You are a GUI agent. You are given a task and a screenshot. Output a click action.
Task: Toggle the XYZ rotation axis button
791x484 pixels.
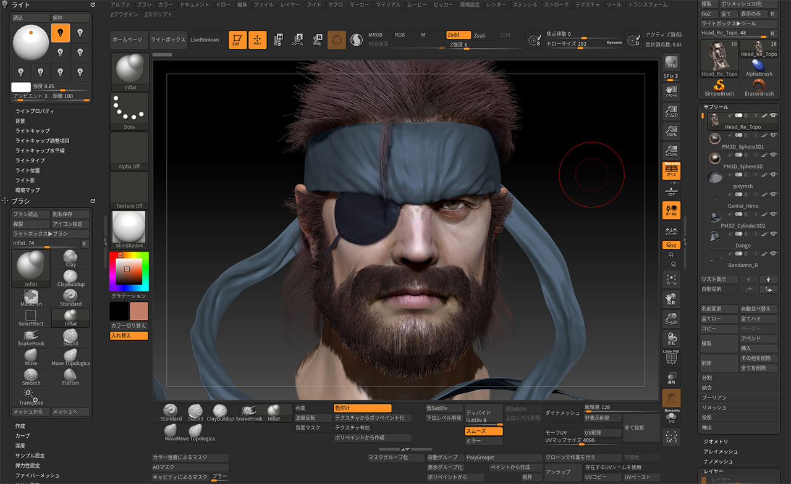[x=671, y=245]
